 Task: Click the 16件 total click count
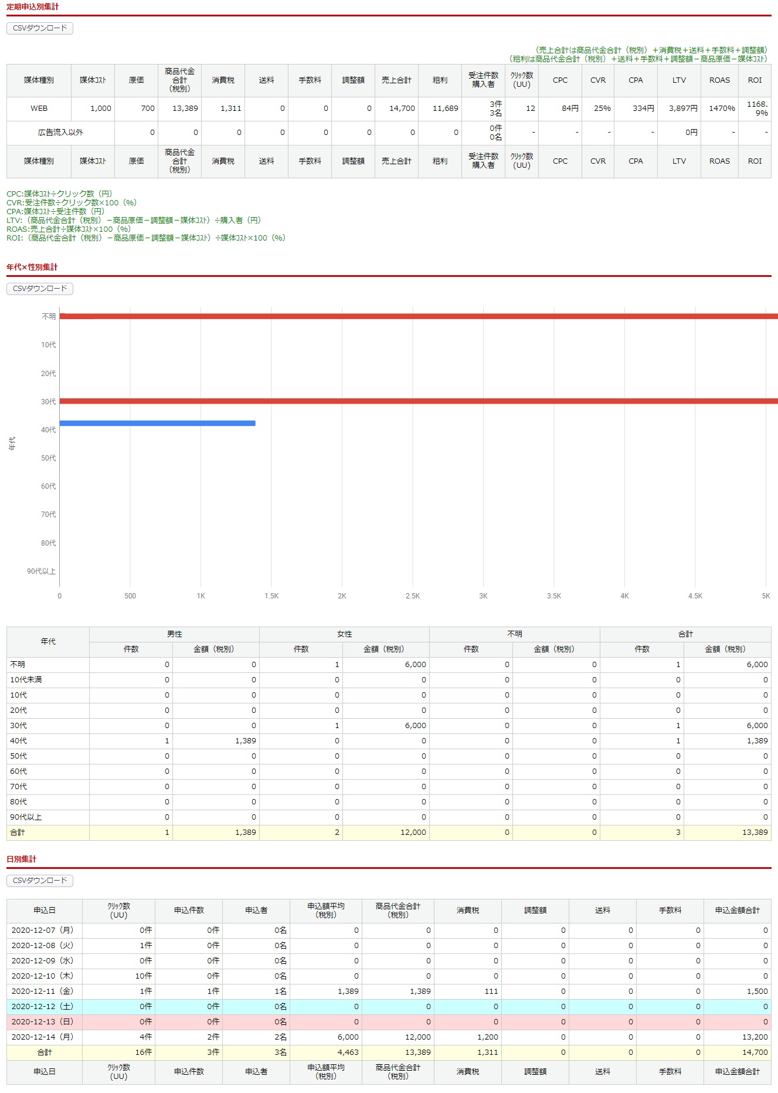144,1053
